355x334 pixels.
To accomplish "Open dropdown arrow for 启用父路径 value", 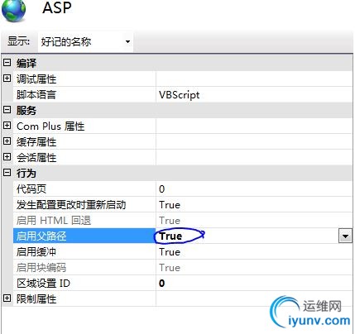I will click(x=345, y=236).
